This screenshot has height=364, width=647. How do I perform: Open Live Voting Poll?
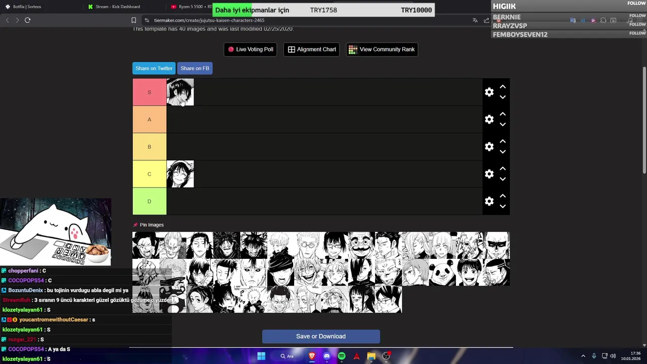pyautogui.click(x=250, y=49)
